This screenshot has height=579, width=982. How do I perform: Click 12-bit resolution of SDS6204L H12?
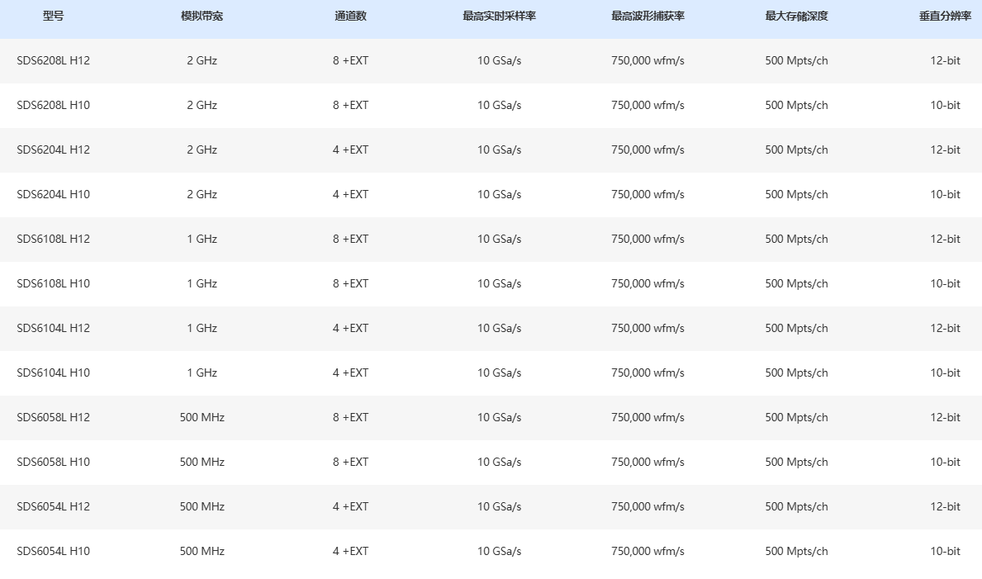(945, 149)
